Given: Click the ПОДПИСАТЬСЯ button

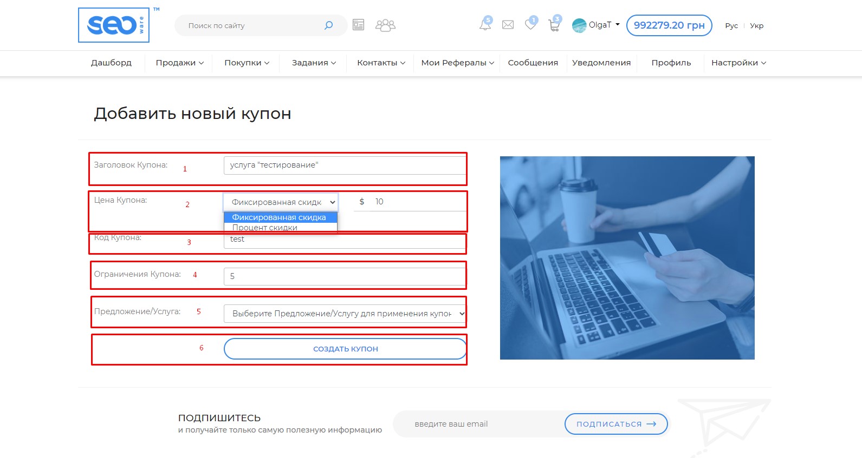Looking at the screenshot, I should pyautogui.click(x=616, y=424).
